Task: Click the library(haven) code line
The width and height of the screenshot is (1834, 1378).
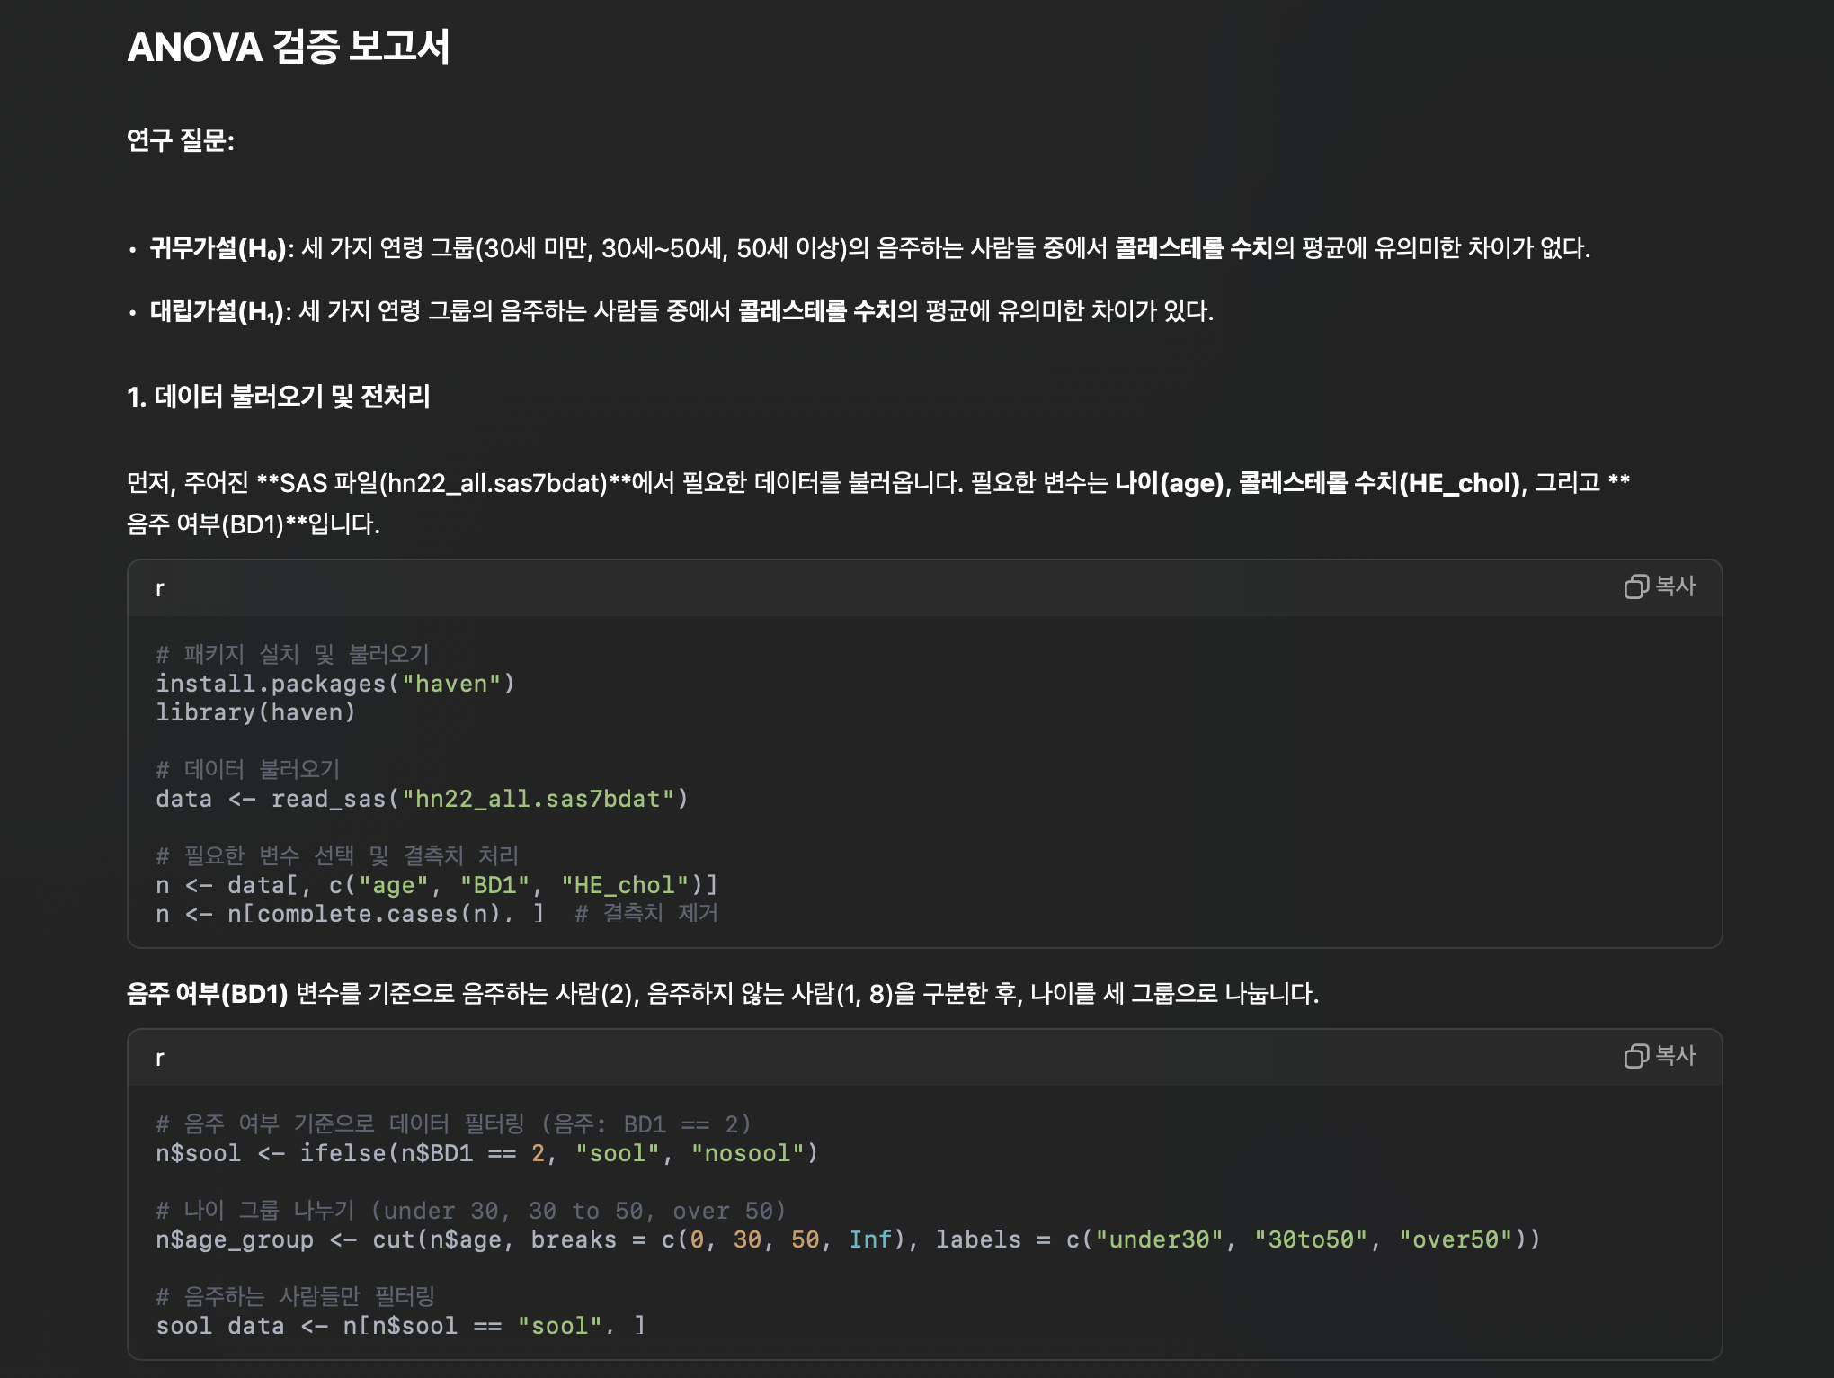Action: [x=255, y=712]
